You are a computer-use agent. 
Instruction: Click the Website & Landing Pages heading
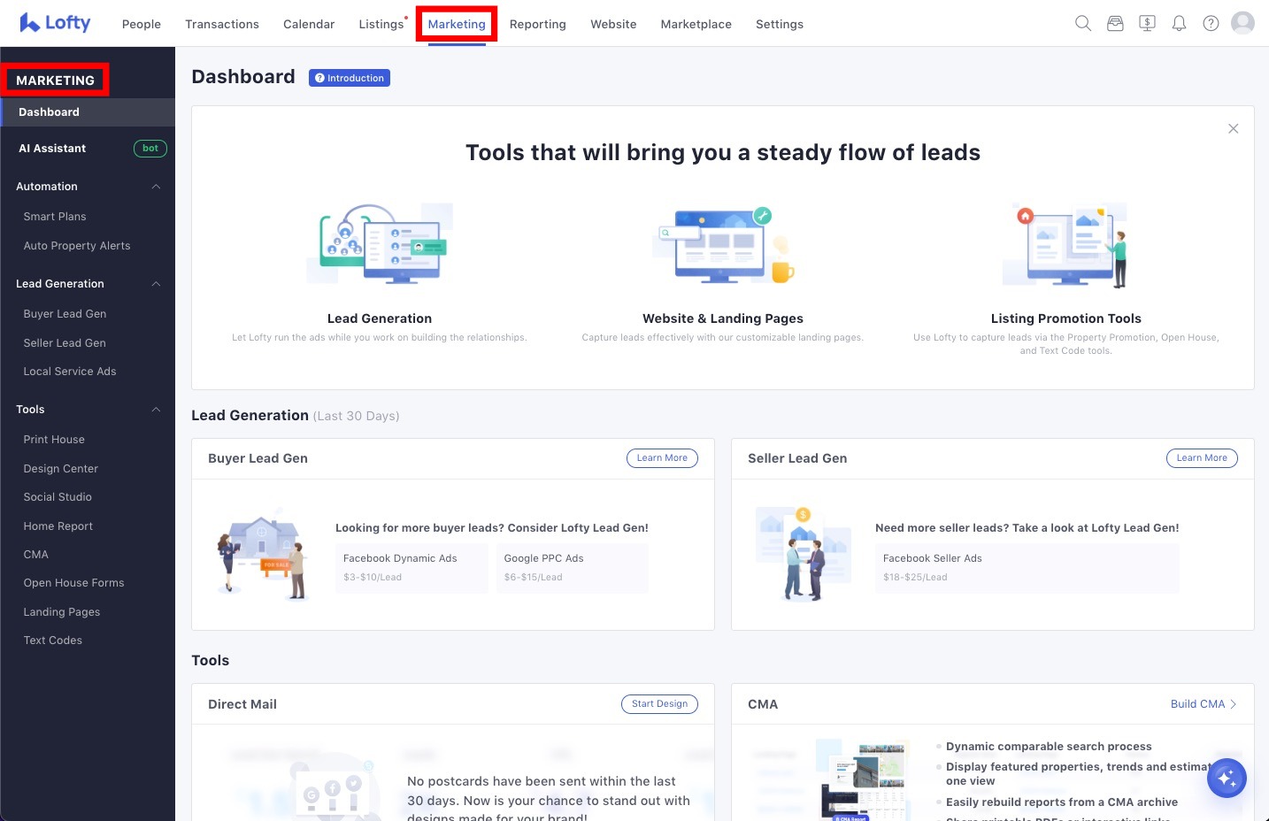point(723,318)
